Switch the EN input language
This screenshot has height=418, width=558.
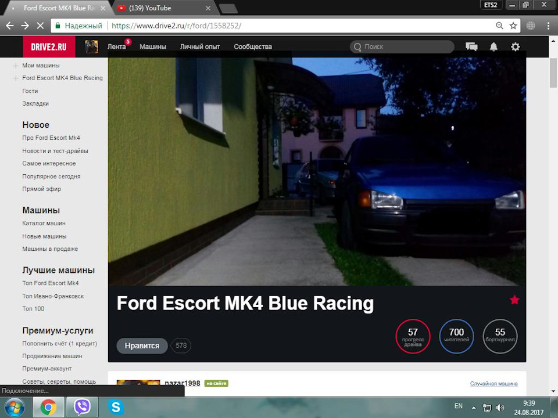(x=459, y=406)
